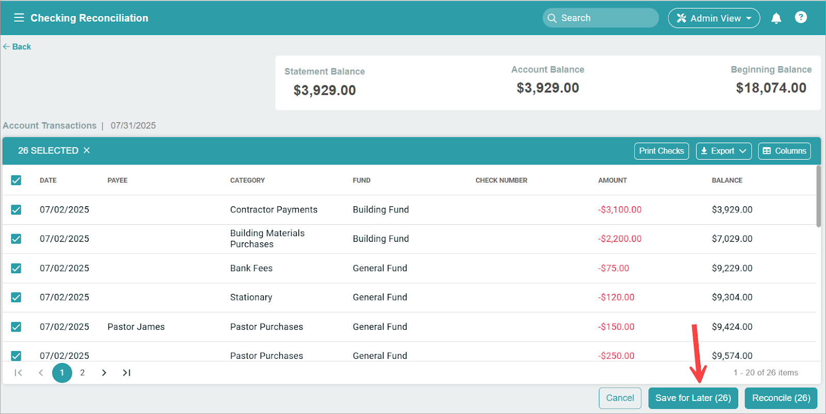Viewport: 826px width, 414px height.
Task: Go to next page arrow
Action: pyautogui.click(x=104, y=373)
